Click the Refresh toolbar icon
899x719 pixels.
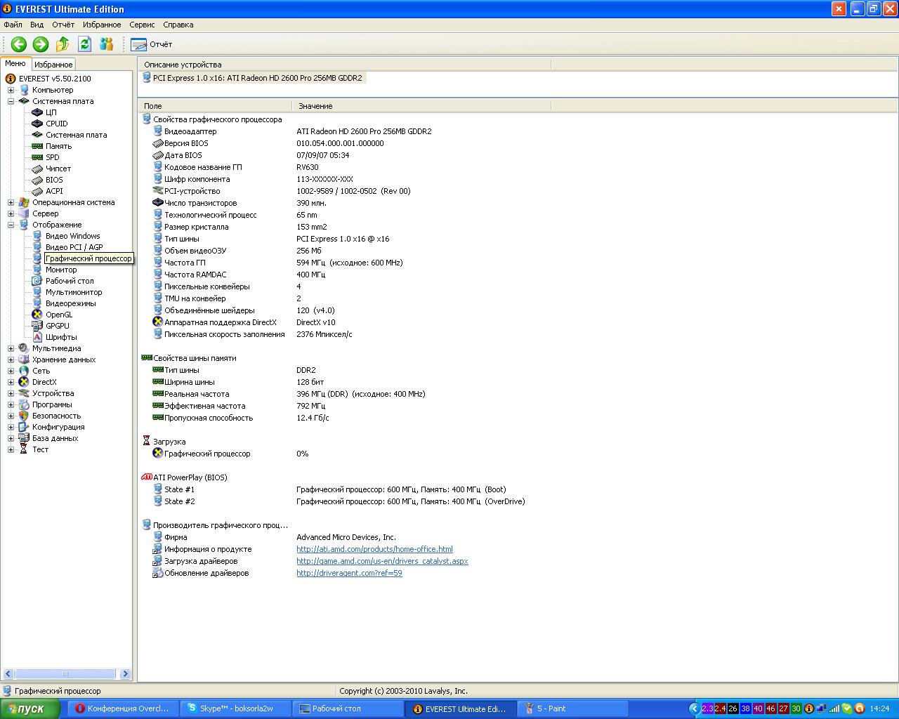[x=84, y=44]
